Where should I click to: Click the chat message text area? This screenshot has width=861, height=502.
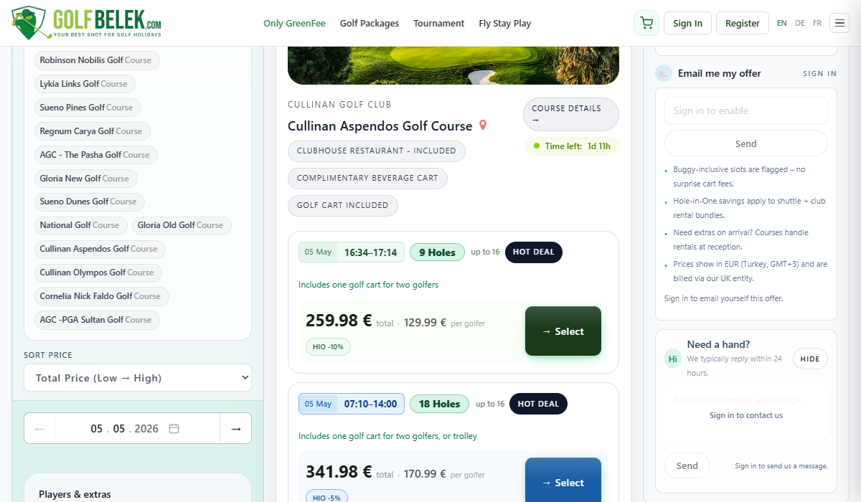point(746,414)
